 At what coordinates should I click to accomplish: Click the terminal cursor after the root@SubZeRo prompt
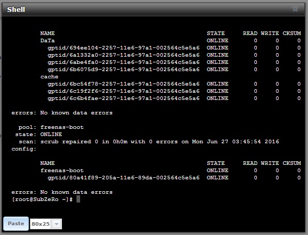[x=78, y=199]
